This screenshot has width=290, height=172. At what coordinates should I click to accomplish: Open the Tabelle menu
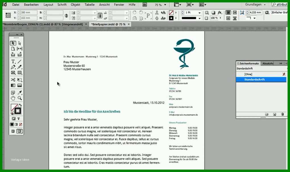coord(90,5)
